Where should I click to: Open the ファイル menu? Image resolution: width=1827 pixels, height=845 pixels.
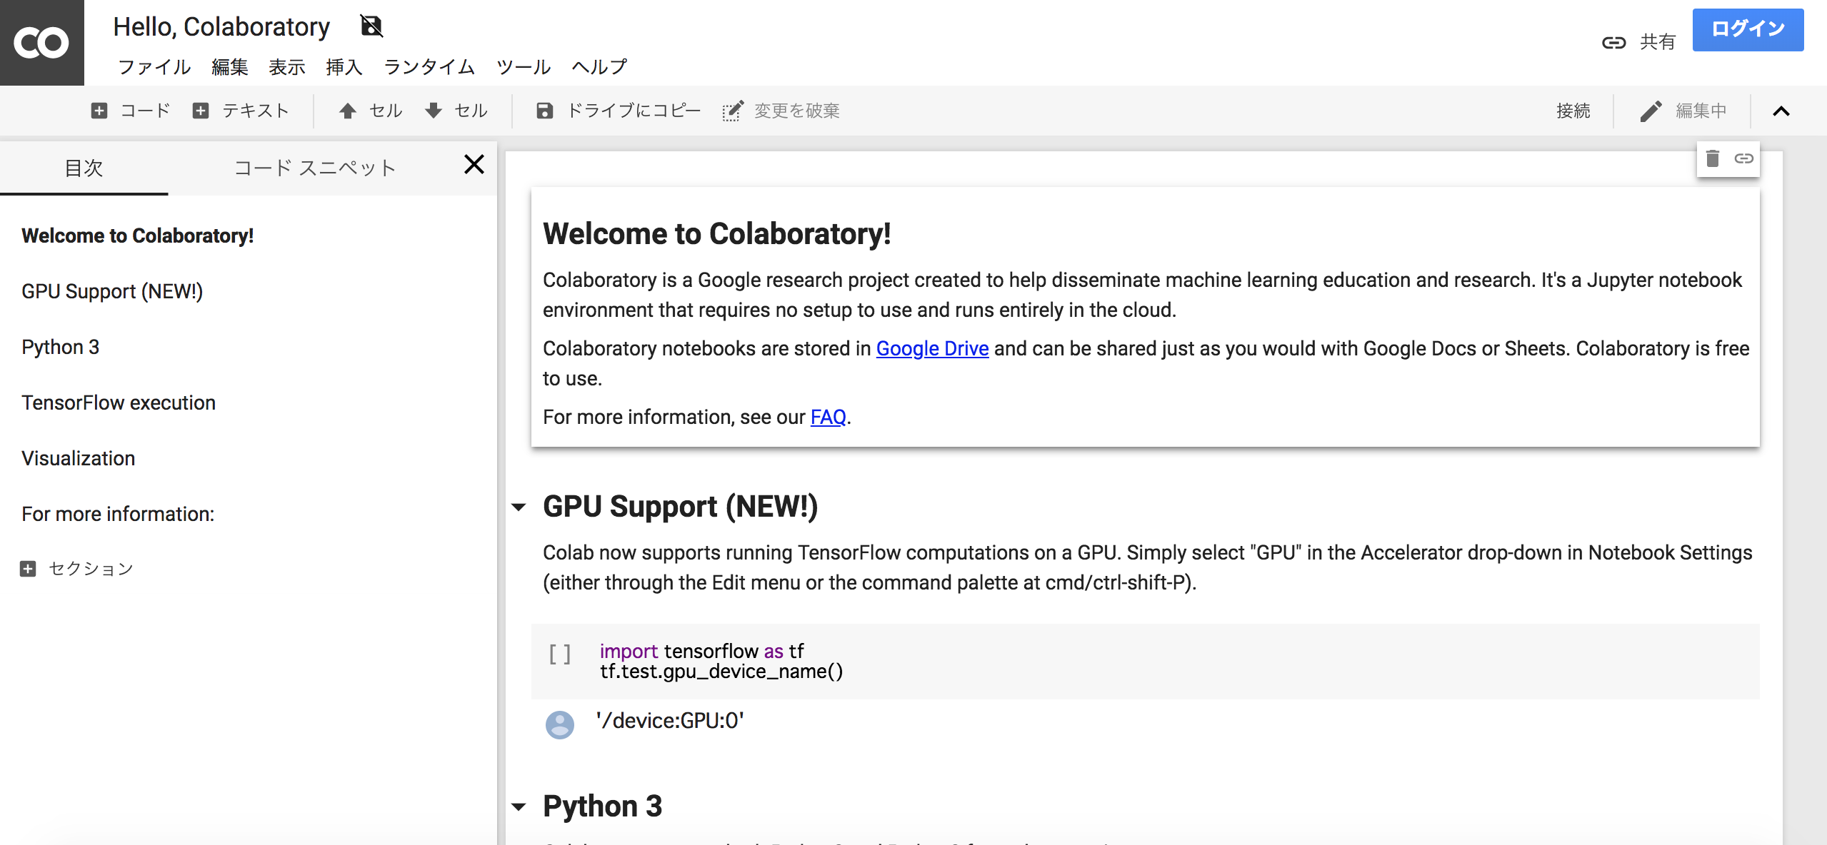tap(154, 67)
